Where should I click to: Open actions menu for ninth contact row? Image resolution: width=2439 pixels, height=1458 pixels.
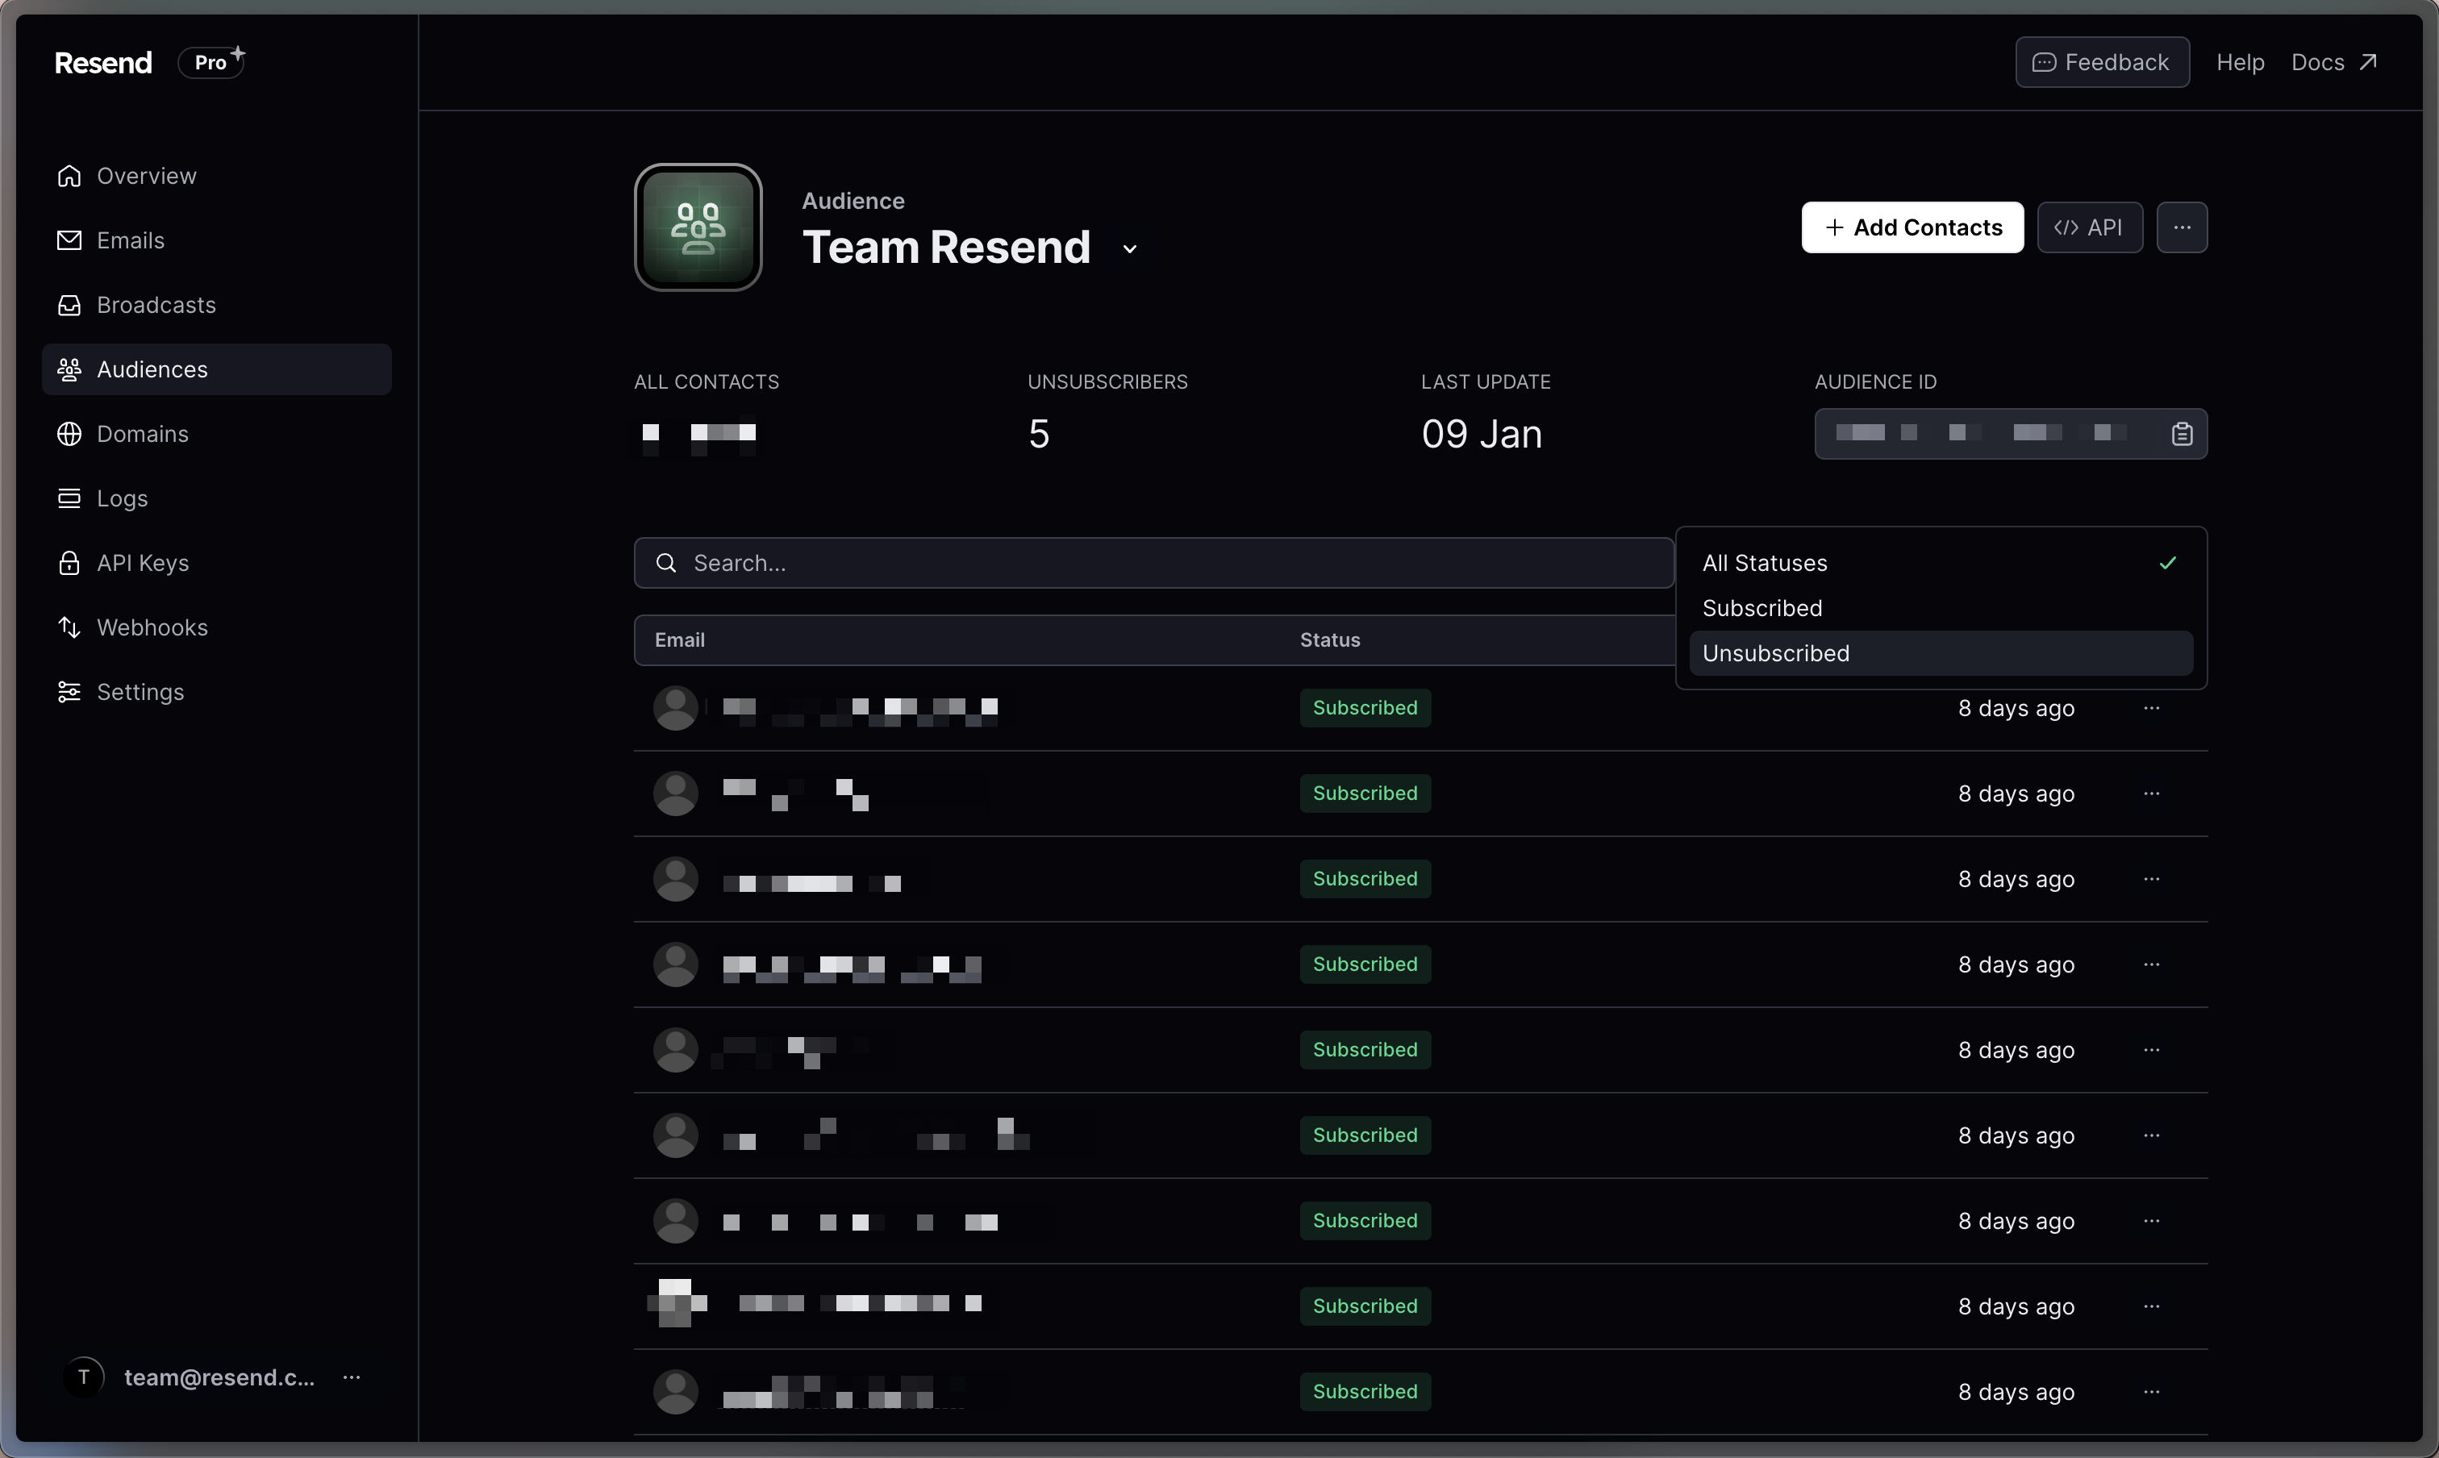pyautogui.click(x=2151, y=1391)
